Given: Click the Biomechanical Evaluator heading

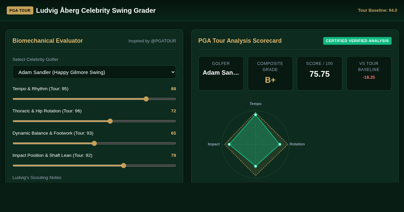Looking at the screenshot, I should pyautogui.click(x=47, y=41).
